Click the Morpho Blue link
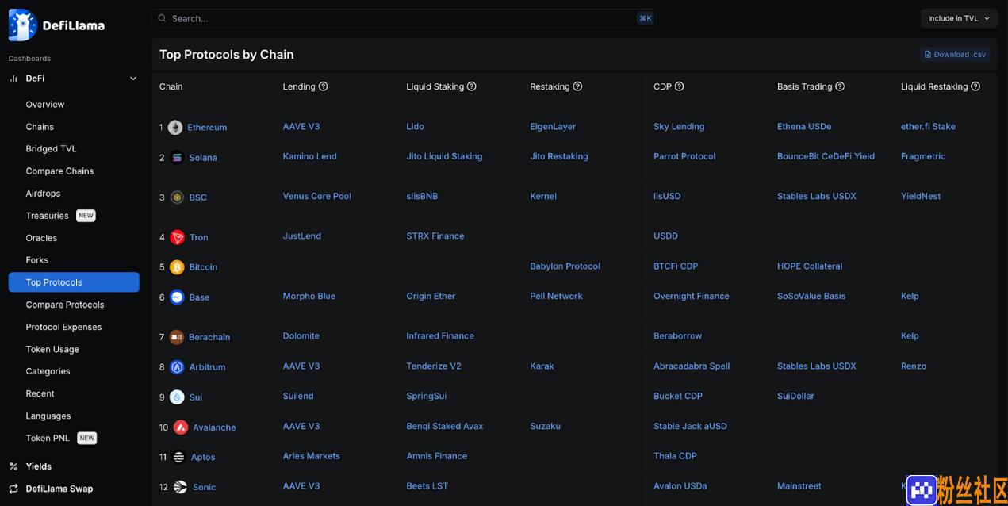The height and width of the screenshot is (506, 1008). 309,297
